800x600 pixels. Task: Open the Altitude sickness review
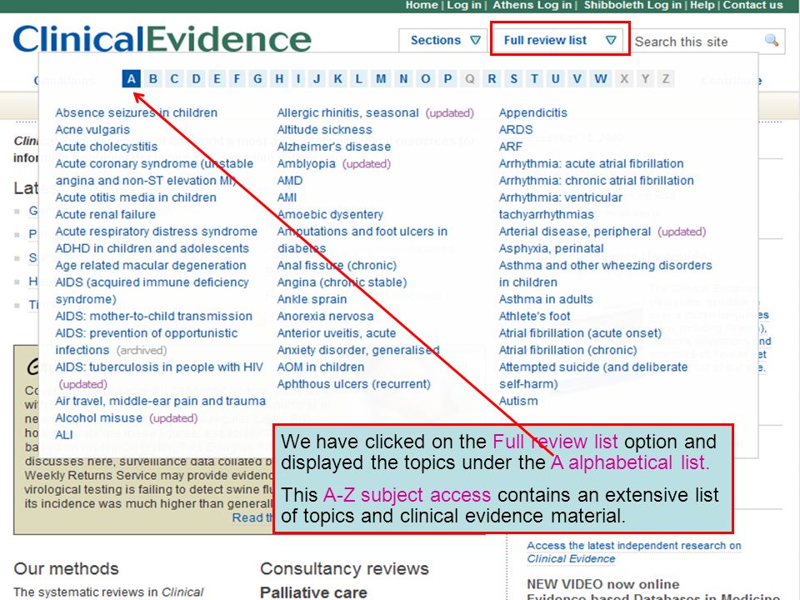pyautogui.click(x=324, y=130)
